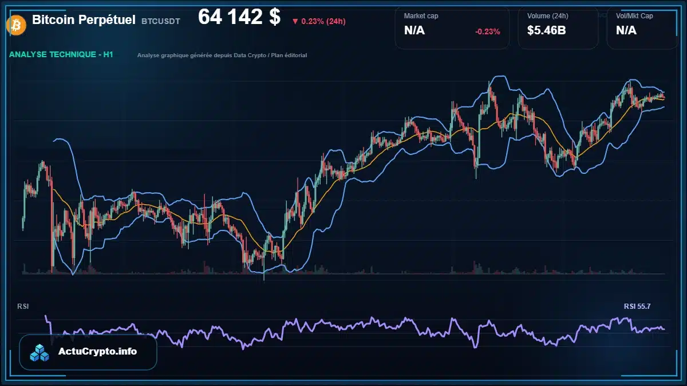This screenshot has height=386, width=687.
Task: Click the RSI label on the left
Action: coord(23,307)
